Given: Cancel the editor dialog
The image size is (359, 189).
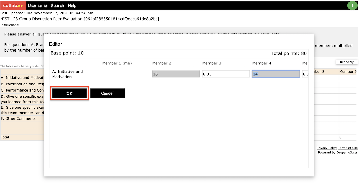Looking at the screenshot, I should click(107, 93).
